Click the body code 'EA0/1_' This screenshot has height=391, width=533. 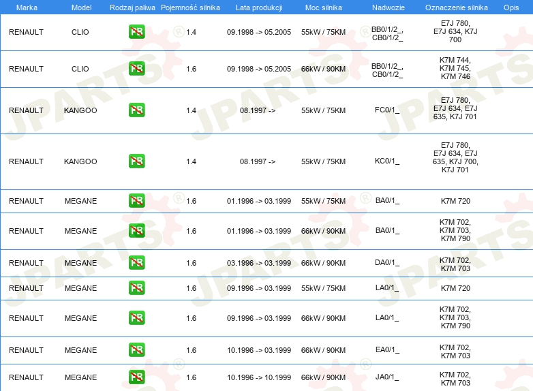point(387,350)
